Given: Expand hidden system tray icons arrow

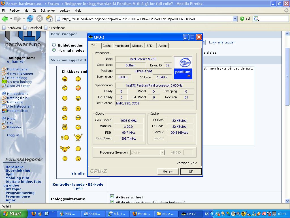Looking at the screenshot, I should (212, 214).
